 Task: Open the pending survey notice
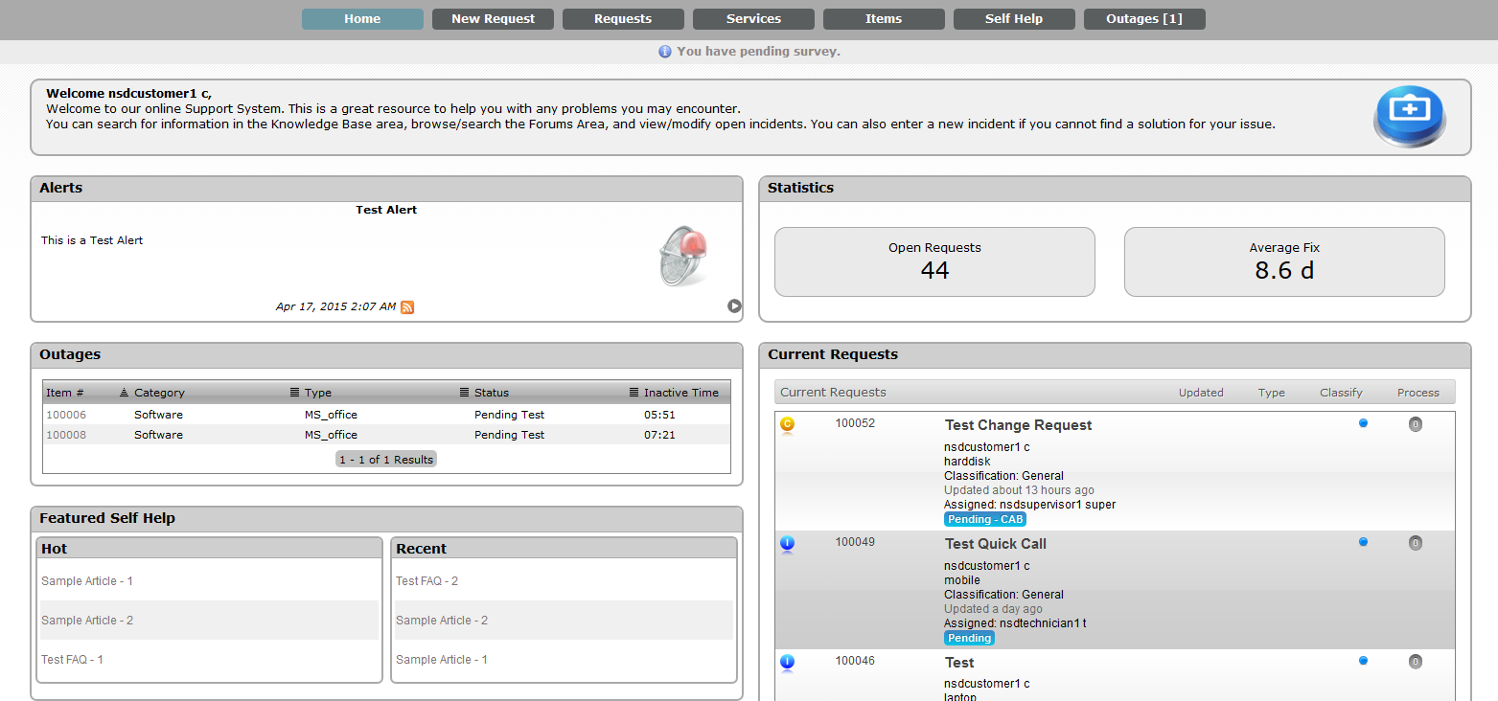coord(758,52)
